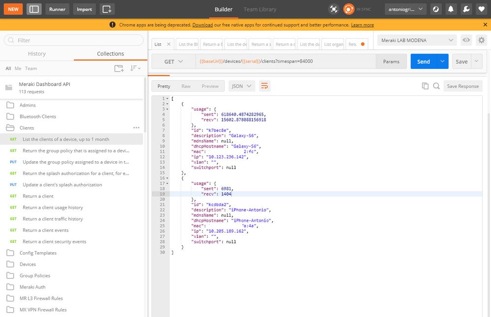The height and width of the screenshot is (317, 491).
Task: Open the collection sort options
Action: tap(135, 68)
